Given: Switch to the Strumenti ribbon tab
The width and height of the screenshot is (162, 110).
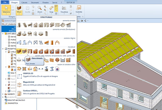Looking at the screenshot, I should 35,2.
